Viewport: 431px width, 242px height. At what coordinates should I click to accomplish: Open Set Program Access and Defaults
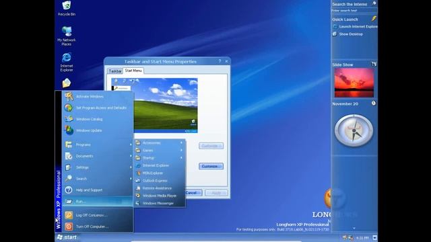click(x=98, y=108)
